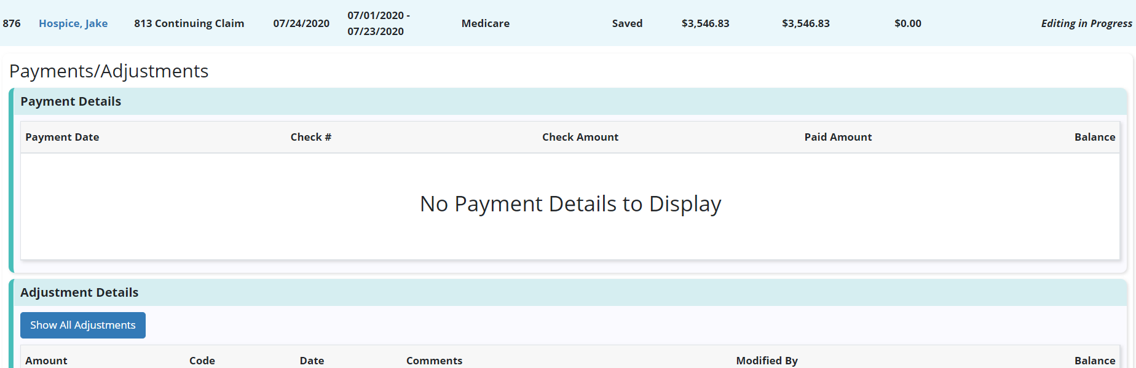Select the 813 Continuing Claim type cell

[189, 23]
